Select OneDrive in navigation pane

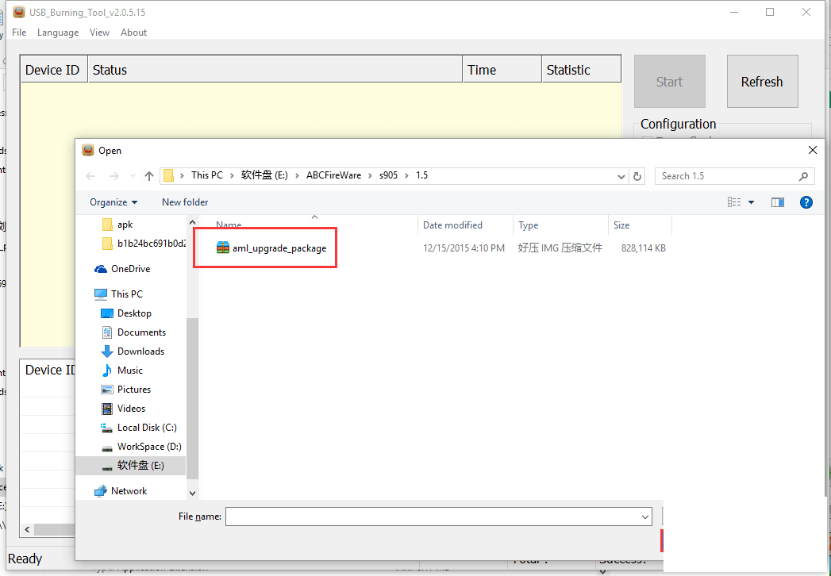point(130,269)
